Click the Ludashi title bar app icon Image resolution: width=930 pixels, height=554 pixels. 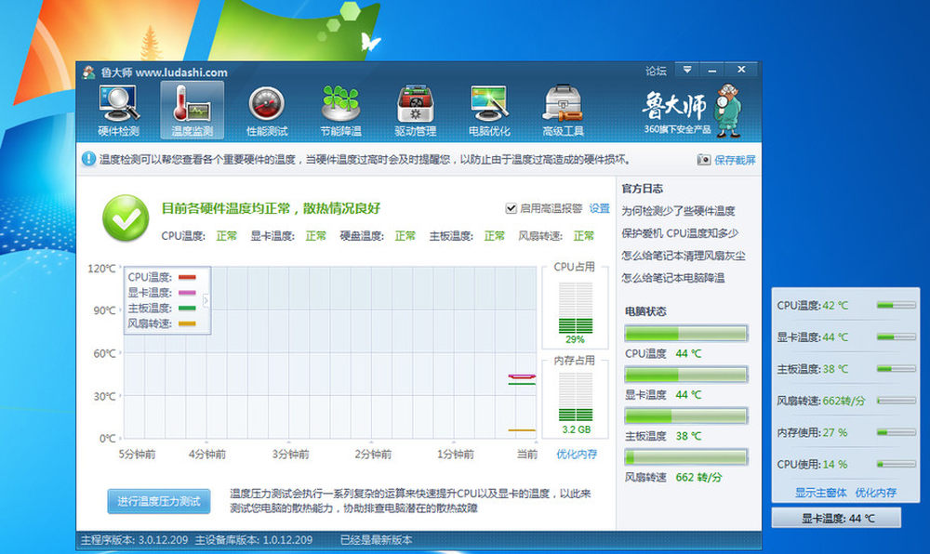click(x=89, y=73)
